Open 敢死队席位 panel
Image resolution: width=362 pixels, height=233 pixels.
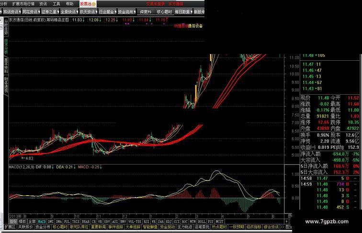(x=79, y=227)
